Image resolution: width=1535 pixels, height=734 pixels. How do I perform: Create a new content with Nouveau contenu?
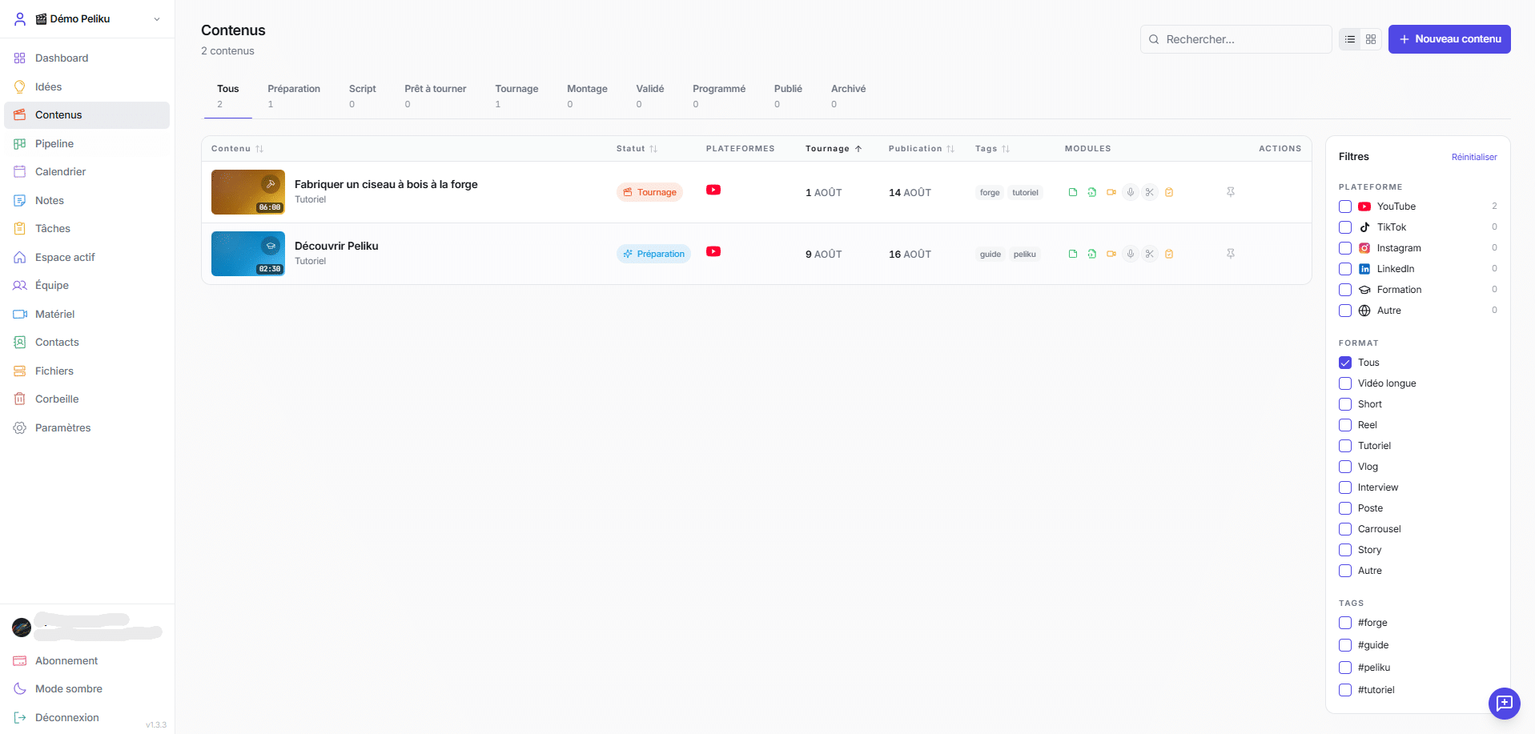coord(1449,39)
